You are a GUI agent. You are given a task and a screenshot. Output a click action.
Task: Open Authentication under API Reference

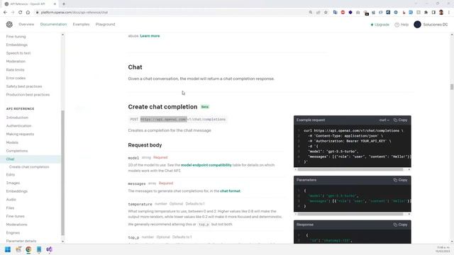coord(19,126)
